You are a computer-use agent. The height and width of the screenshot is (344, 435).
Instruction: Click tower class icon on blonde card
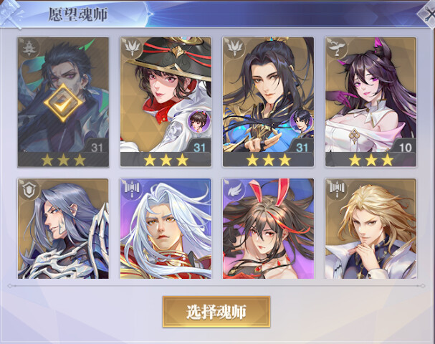[337, 189]
